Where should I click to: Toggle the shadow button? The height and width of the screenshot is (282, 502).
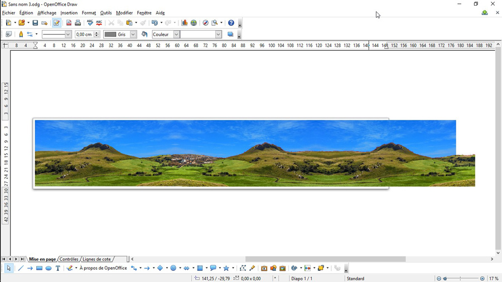(230, 35)
